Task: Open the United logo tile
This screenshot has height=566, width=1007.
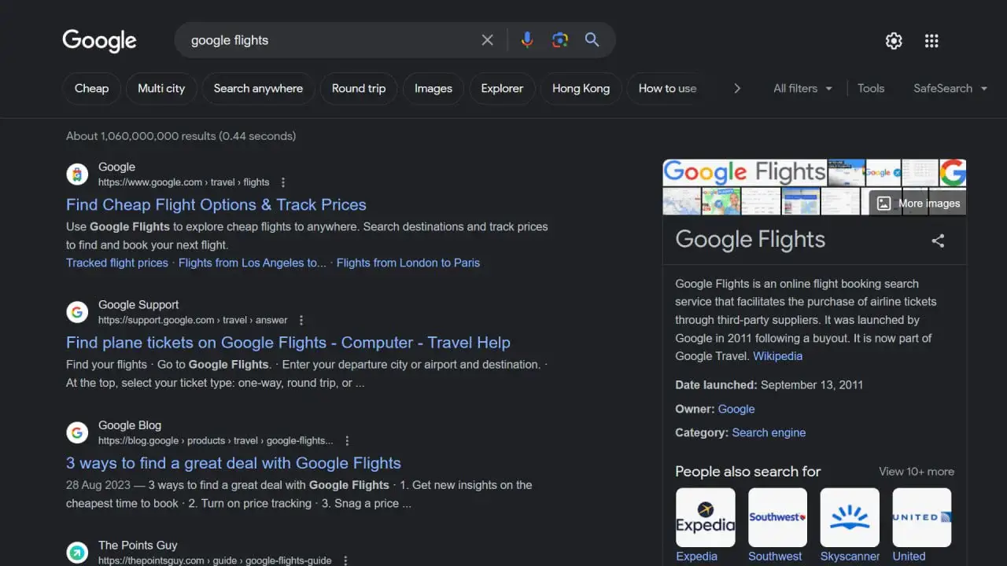Action: point(922,517)
